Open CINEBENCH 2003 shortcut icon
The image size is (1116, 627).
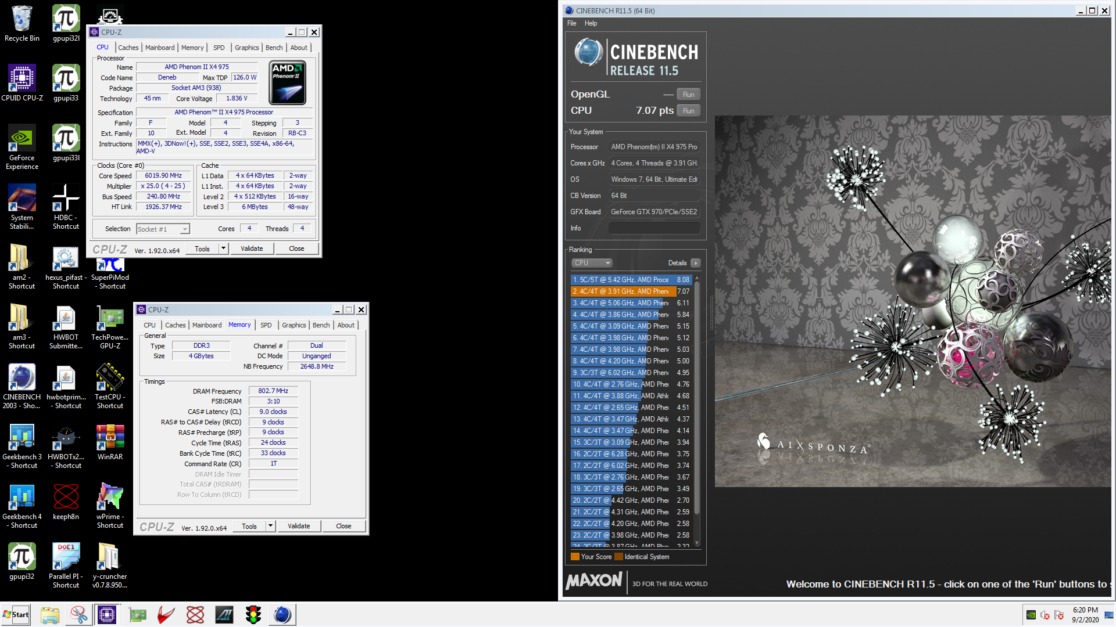(x=22, y=387)
